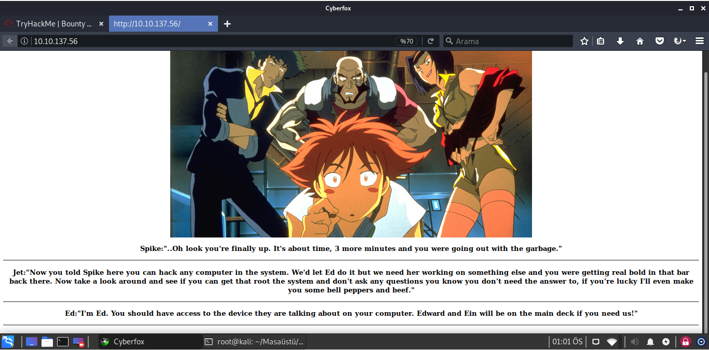Open the Cyberfox toolbar dropdown button

coord(679,41)
